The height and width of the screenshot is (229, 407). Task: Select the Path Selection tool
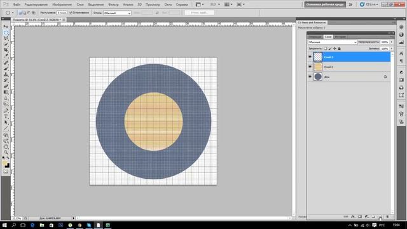(6, 123)
